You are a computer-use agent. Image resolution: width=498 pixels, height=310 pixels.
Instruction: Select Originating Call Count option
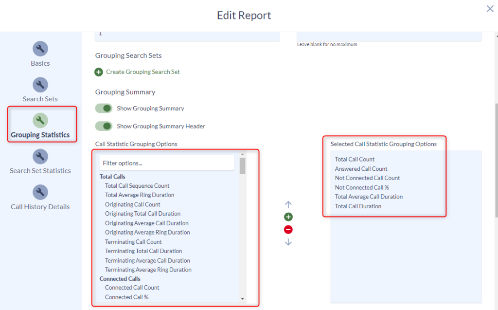[x=133, y=204]
